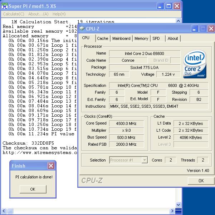The height and width of the screenshot is (215, 215).
Task: Click the 1M Calculation Start line
Action: tap(63, 22)
